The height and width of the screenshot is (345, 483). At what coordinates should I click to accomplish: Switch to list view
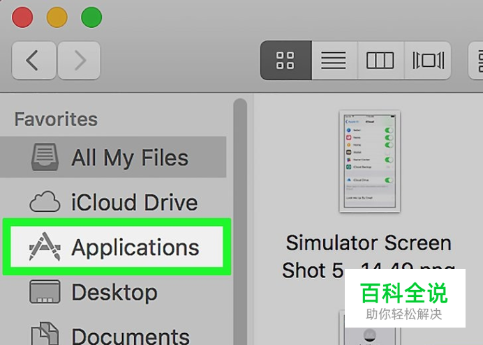point(334,60)
